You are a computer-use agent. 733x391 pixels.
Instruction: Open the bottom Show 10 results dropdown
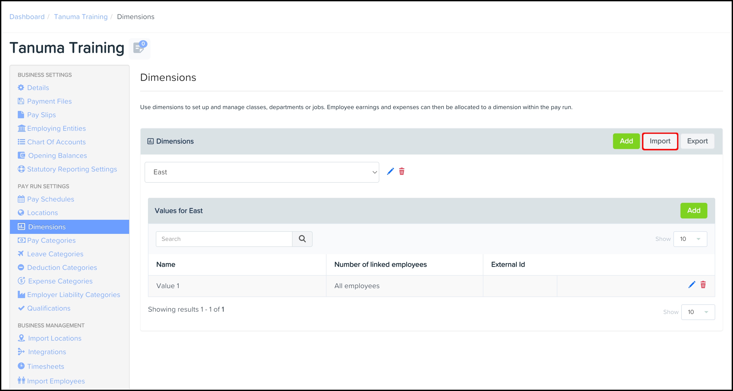point(698,312)
